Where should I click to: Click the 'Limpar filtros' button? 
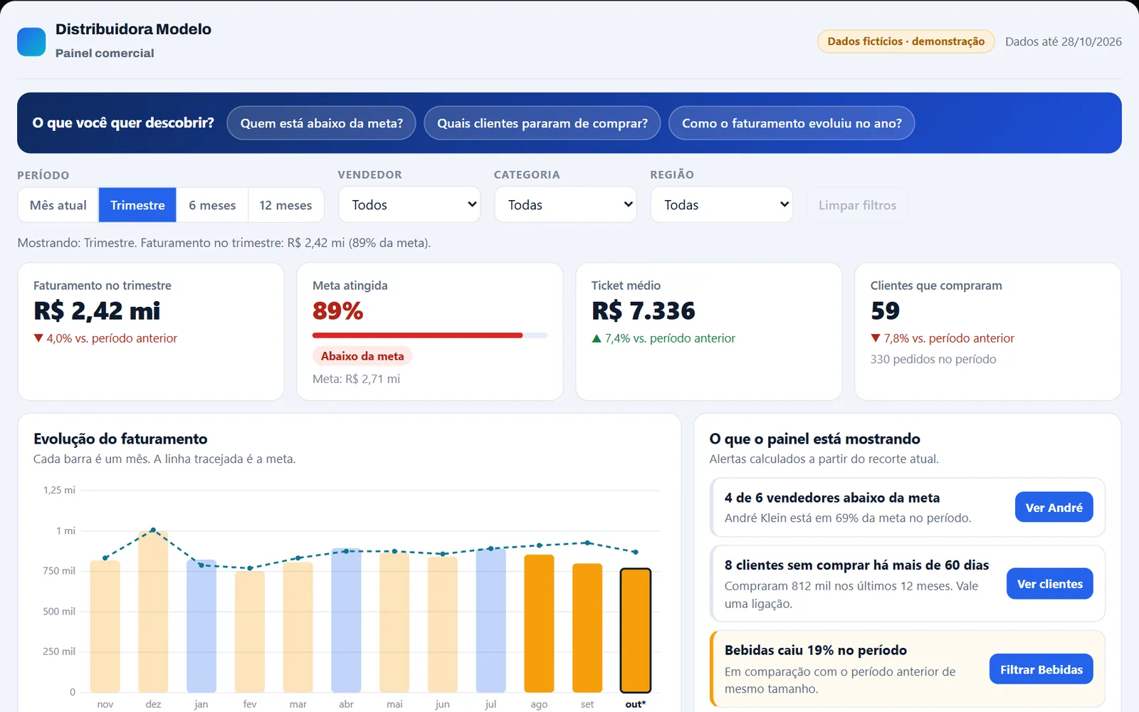pyautogui.click(x=857, y=205)
